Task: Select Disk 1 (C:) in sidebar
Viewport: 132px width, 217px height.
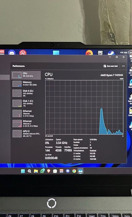Action: point(26,103)
